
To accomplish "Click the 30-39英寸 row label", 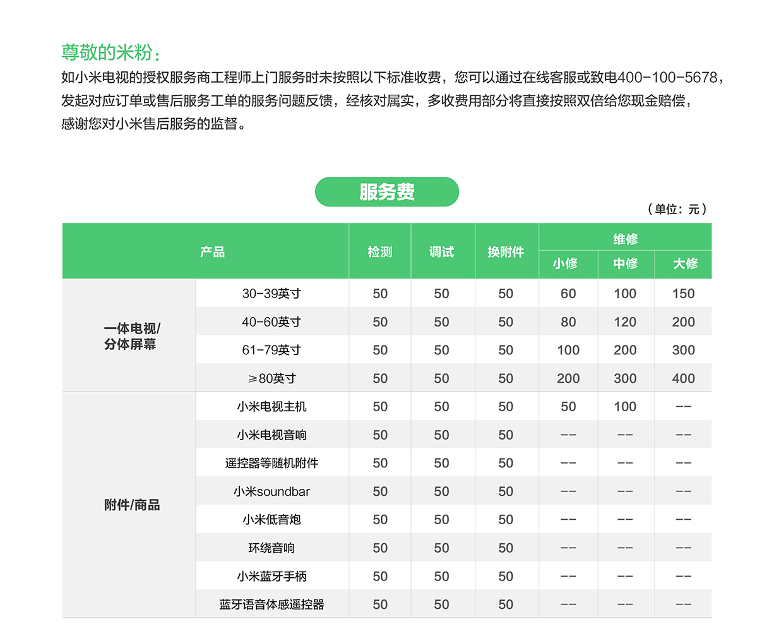I will [271, 294].
